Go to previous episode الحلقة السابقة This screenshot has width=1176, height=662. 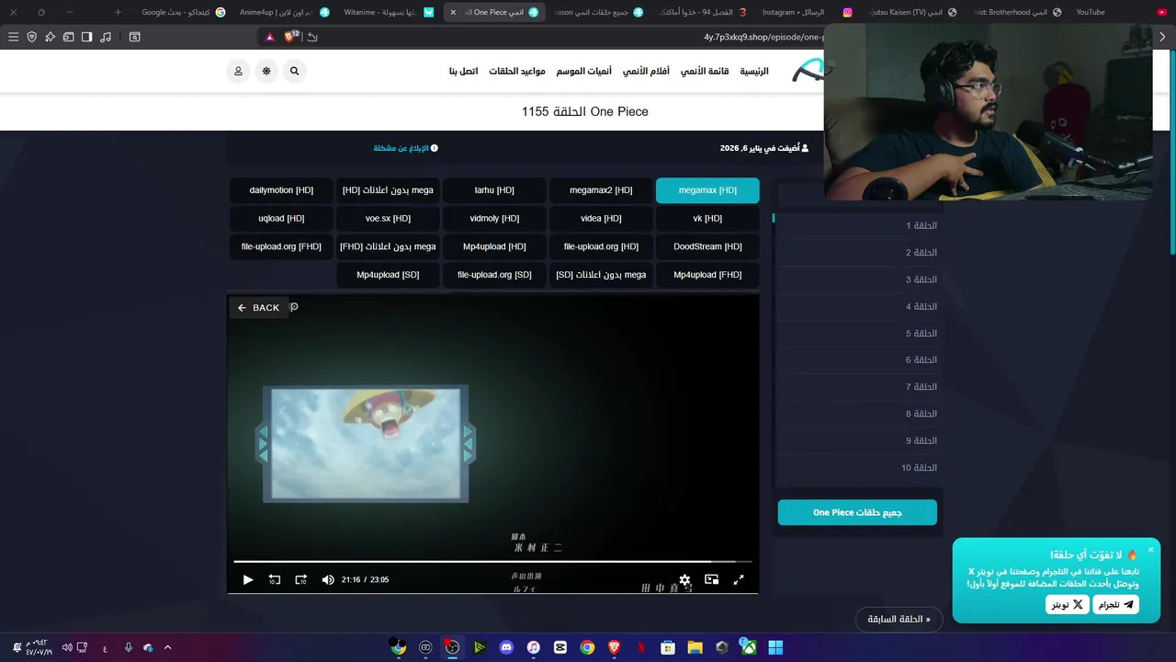(x=899, y=619)
